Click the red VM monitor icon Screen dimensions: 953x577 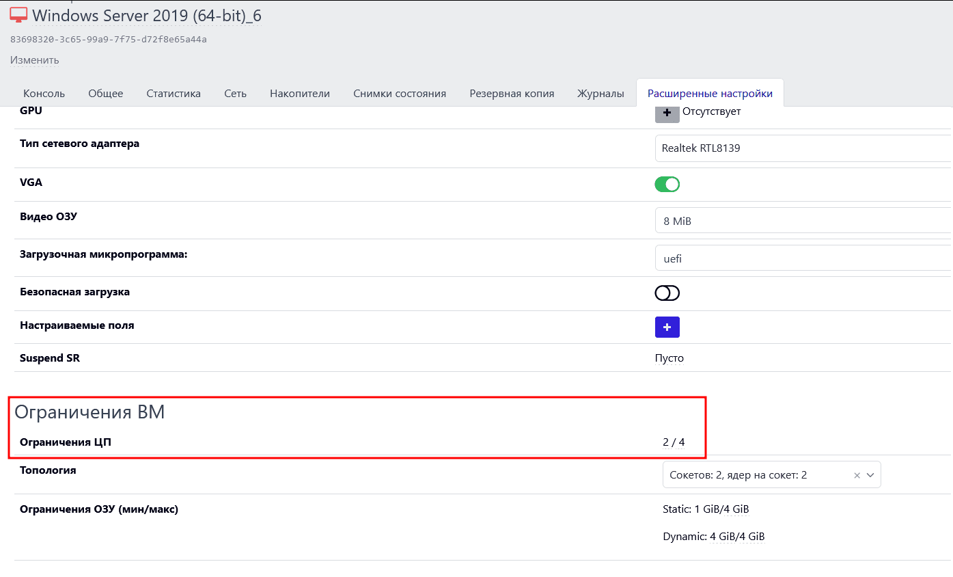(x=18, y=15)
